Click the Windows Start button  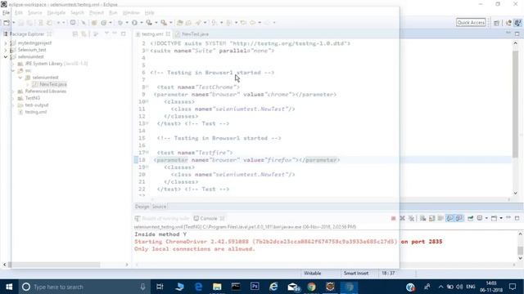(x=9, y=287)
